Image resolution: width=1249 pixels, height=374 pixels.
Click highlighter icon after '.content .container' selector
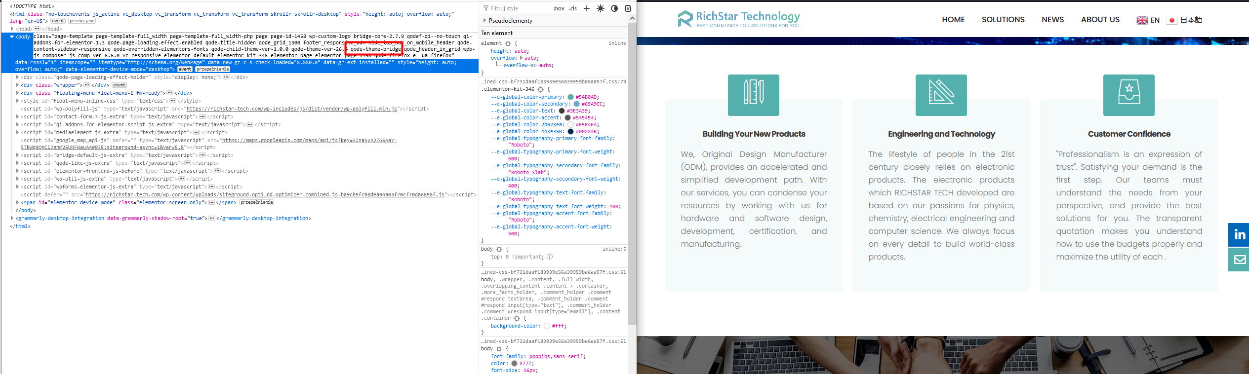517,318
